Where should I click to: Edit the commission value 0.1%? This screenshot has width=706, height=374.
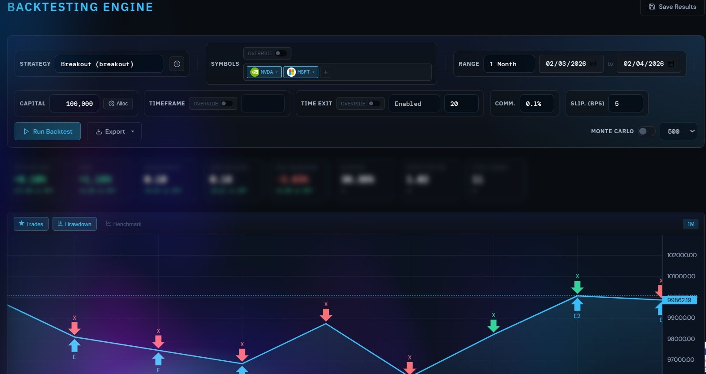tap(536, 104)
